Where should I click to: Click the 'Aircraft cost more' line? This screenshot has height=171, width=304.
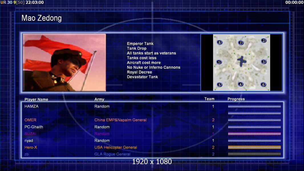[144, 62]
